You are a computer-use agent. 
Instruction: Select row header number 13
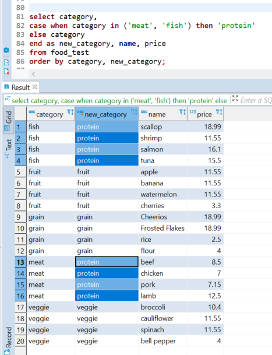point(20,262)
